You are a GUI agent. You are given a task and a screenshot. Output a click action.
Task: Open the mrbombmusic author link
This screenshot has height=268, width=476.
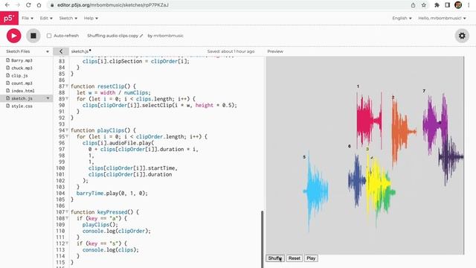tap(169, 36)
